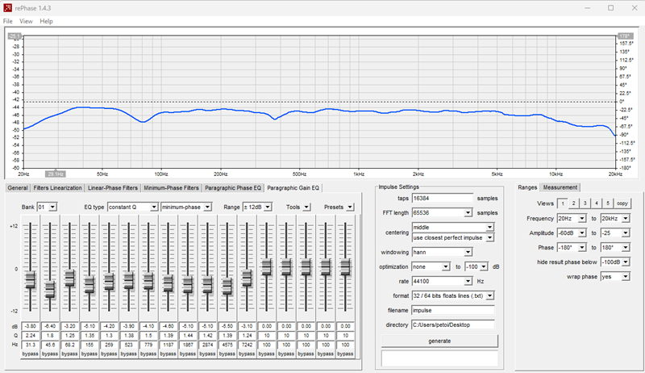Select view 4 button
This screenshot has width=645, height=373.
coord(596,203)
